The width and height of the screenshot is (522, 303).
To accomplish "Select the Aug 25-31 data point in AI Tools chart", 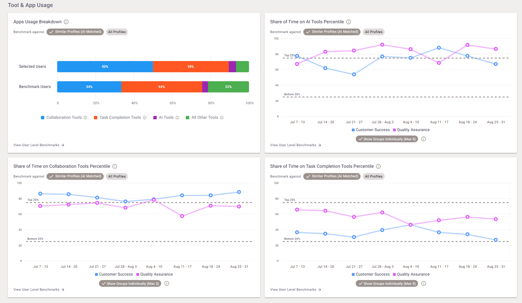I will point(496,49).
